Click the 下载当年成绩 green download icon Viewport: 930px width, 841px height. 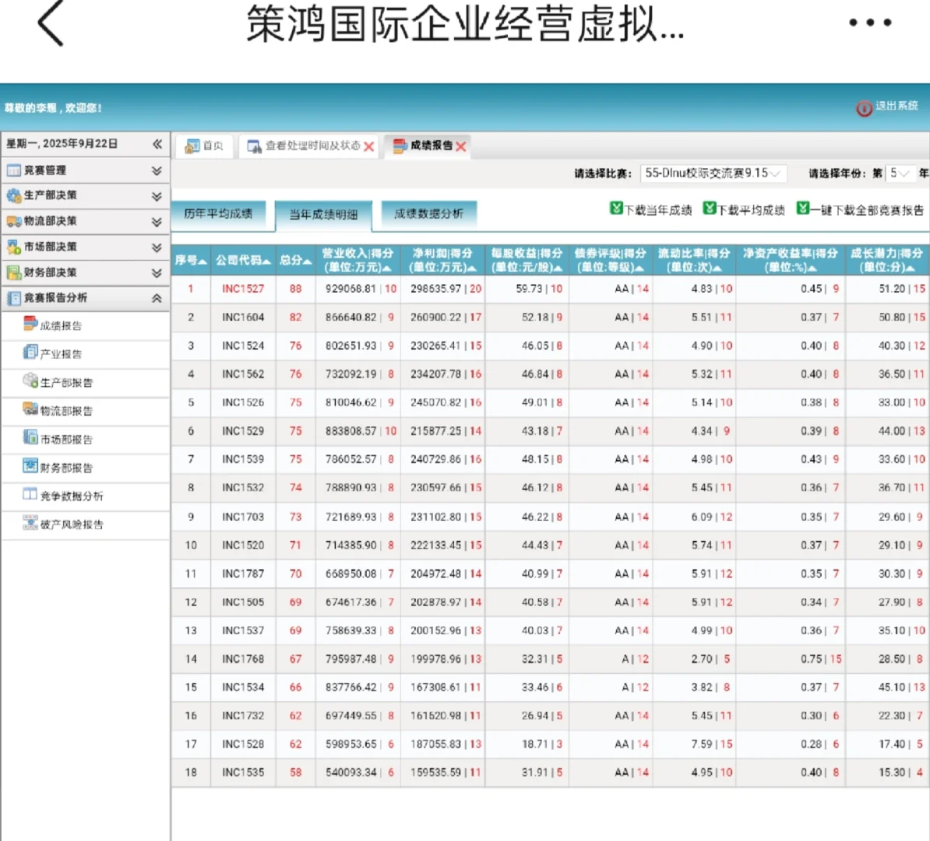(x=616, y=208)
